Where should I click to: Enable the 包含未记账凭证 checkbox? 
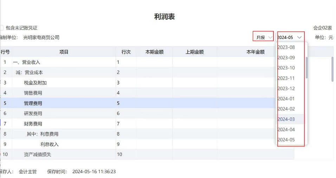(x=1, y=28)
